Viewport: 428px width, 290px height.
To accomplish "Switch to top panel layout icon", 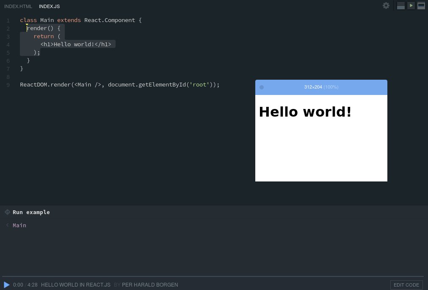I will coord(421,6).
